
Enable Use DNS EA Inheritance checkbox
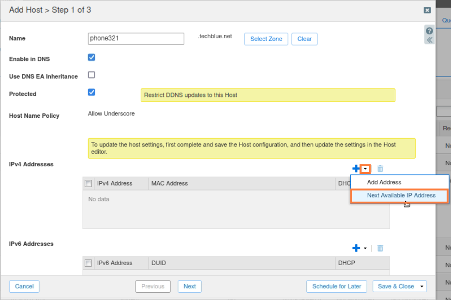[x=91, y=75]
